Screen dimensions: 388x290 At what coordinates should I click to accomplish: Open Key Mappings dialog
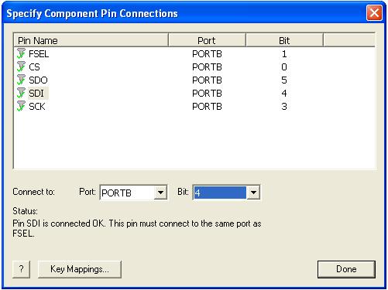[x=80, y=269]
